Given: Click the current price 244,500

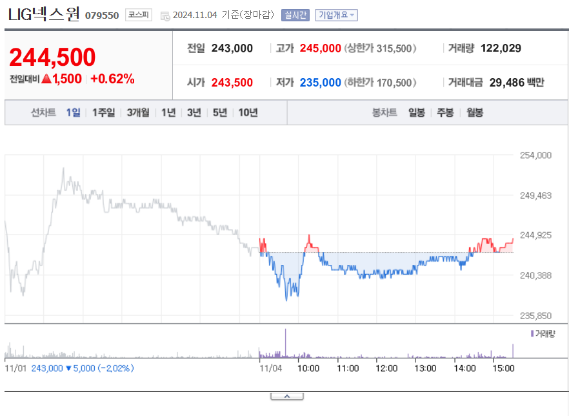Looking at the screenshot, I should click(53, 57).
